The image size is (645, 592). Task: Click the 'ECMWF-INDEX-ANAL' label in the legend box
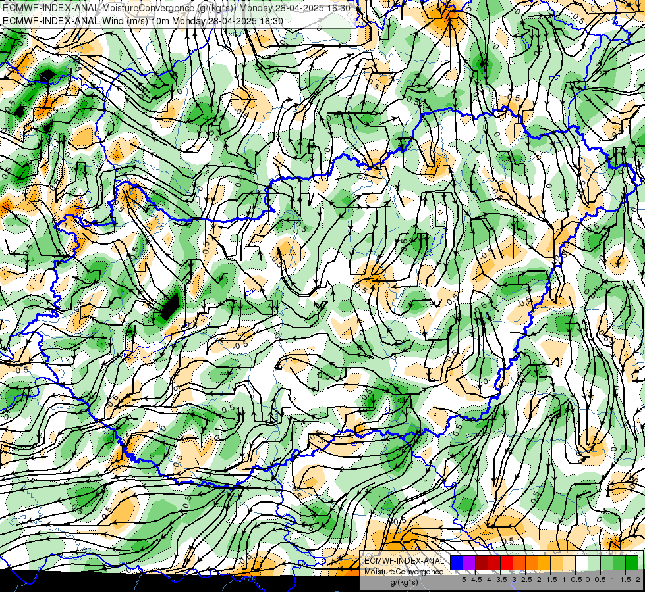click(405, 561)
